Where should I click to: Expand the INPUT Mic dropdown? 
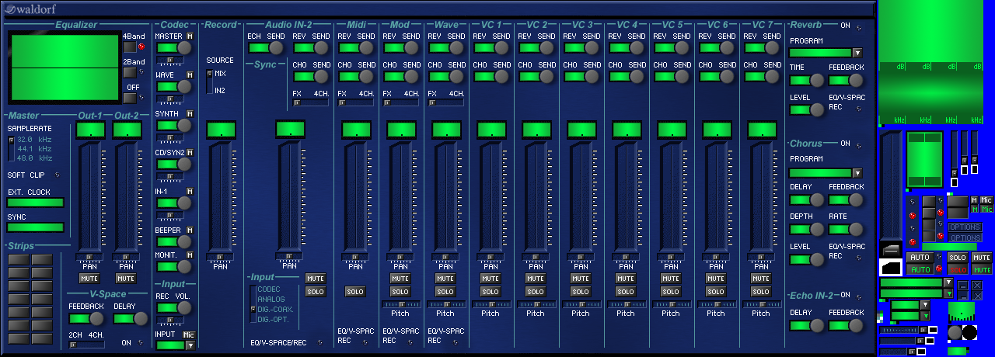coord(190,345)
